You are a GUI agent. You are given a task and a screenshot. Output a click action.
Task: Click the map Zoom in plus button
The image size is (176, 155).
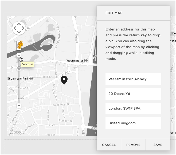click(x=19, y=55)
